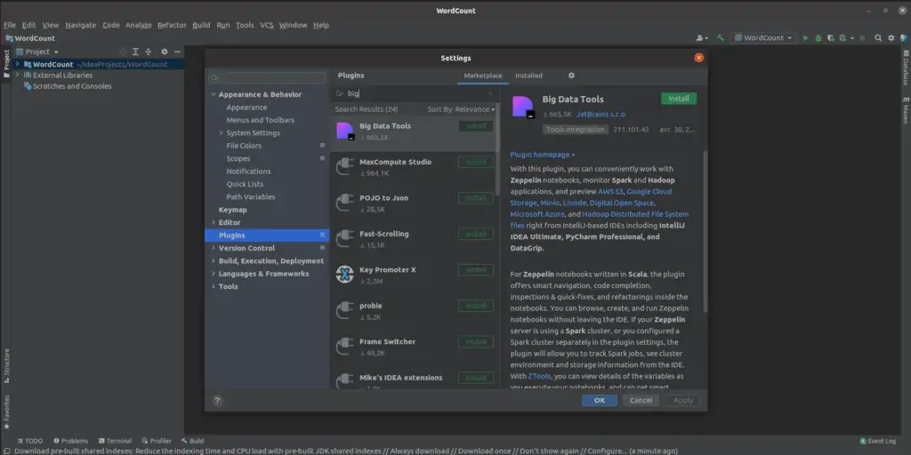This screenshot has width=911, height=455.
Task: Expand External Libraries tree node
Action: [x=18, y=76]
